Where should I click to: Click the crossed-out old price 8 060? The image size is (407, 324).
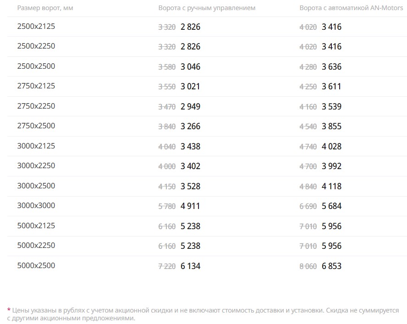pos(308,266)
